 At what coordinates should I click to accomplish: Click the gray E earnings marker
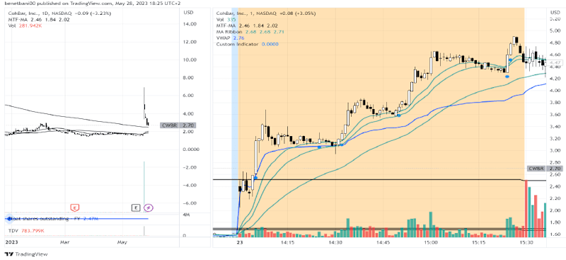[136, 208]
